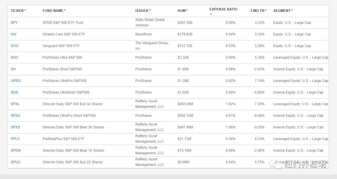Open the SPUU ticker link
This screenshot has height=179, width=337.
pos(15,162)
